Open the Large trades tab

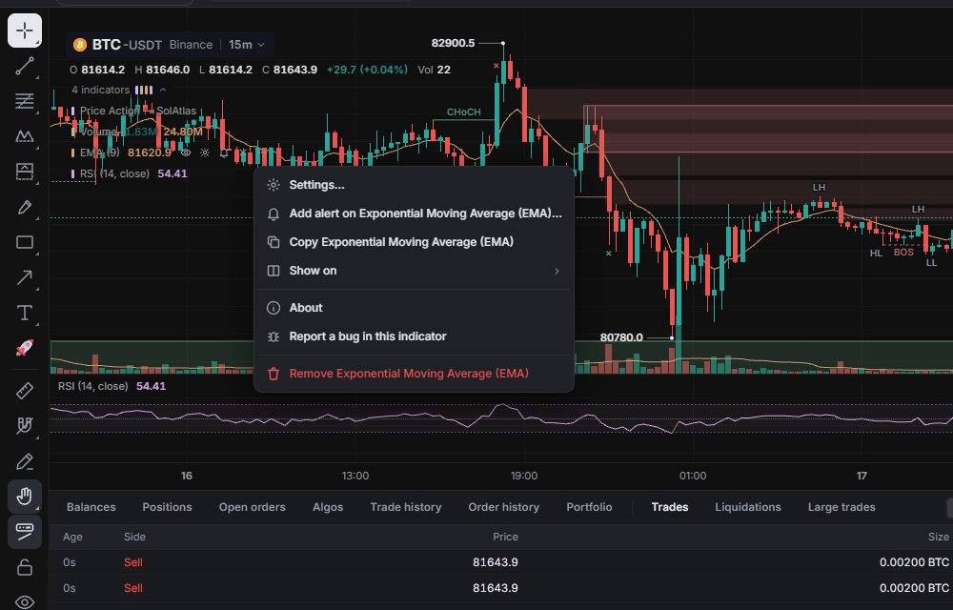pos(841,507)
